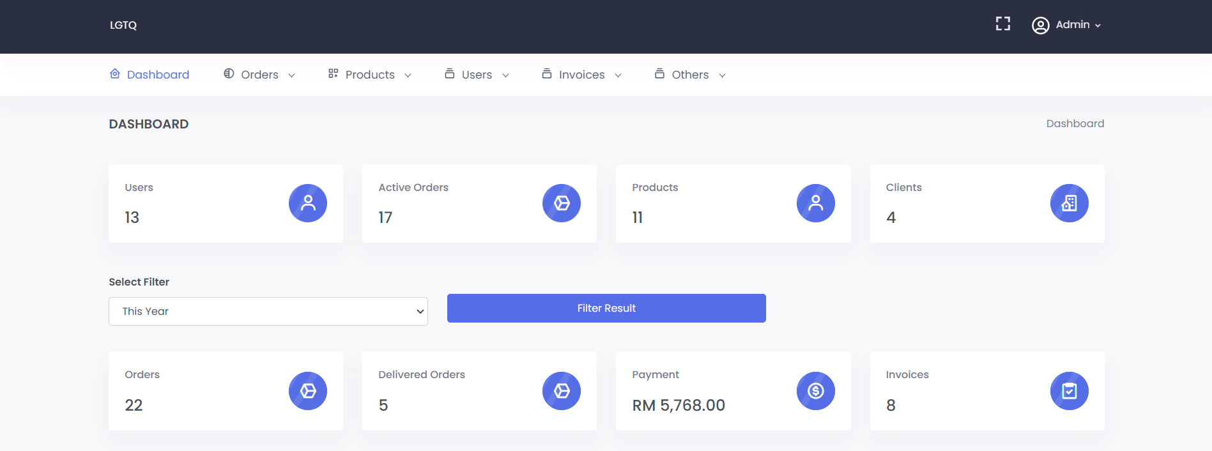Expand the Products navigation menu
The image size is (1212, 451).
[x=369, y=75]
